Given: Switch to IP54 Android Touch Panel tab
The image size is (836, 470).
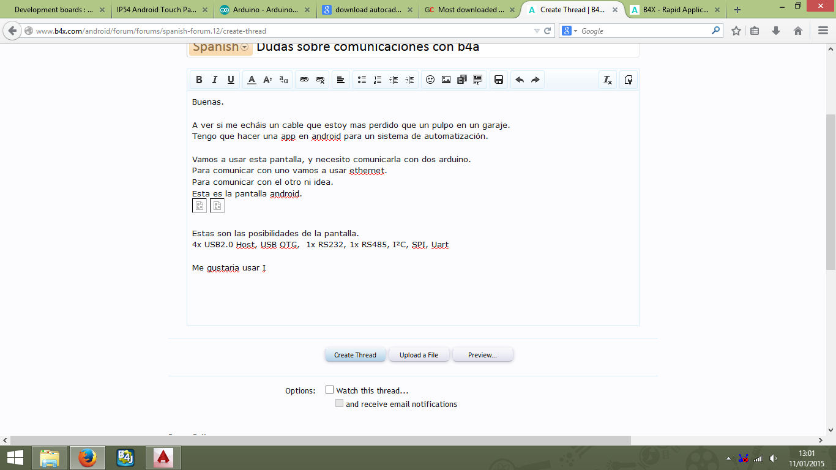Looking at the screenshot, I should [162, 10].
